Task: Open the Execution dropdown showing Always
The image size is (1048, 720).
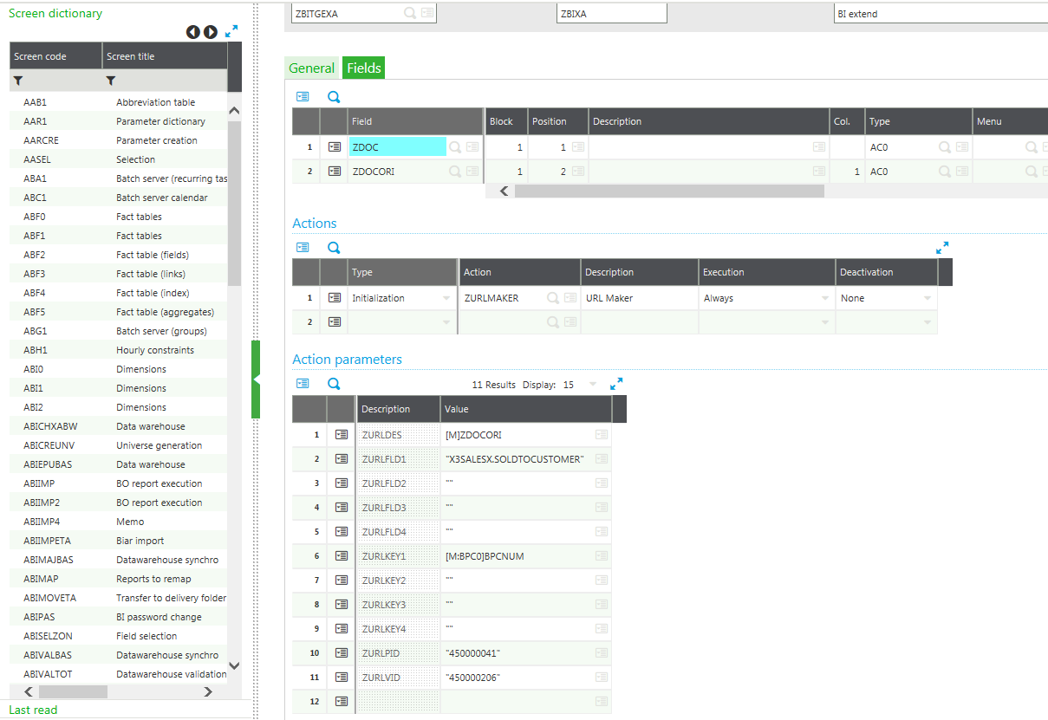Action: (x=826, y=298)
